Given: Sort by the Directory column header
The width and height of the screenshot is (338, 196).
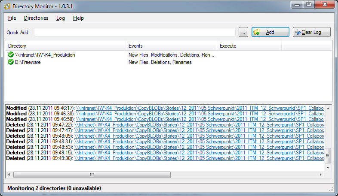Looking at the screenshot, I should 65,46.
